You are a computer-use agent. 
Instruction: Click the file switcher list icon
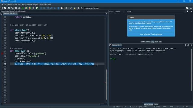[16, 8]
